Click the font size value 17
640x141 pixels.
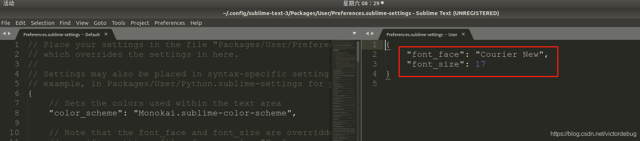point(480,64)
